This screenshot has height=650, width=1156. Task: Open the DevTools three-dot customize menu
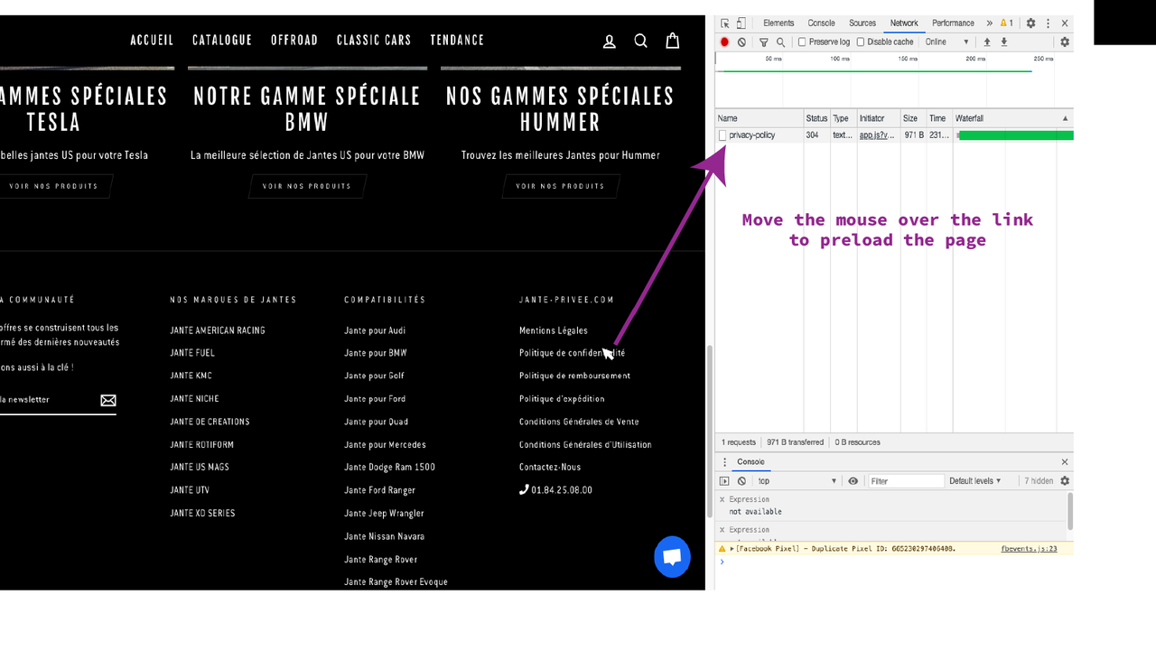(1048, 23)
